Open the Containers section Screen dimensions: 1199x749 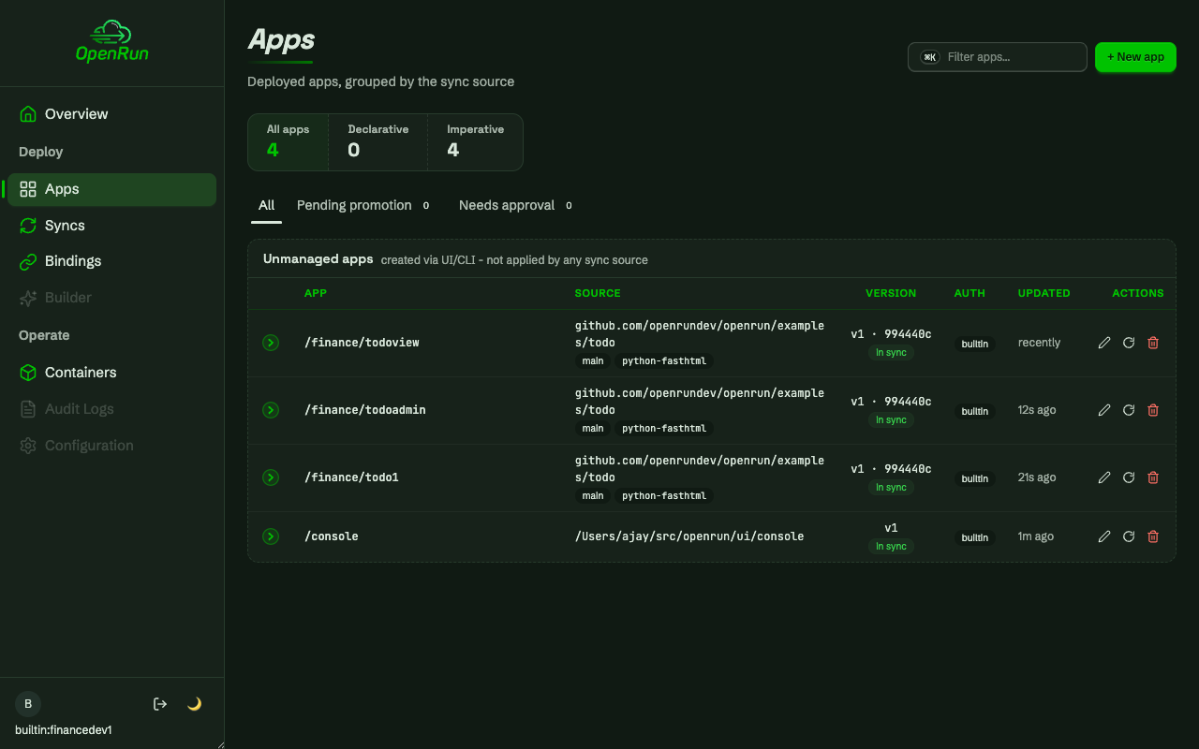pos(112,373)
